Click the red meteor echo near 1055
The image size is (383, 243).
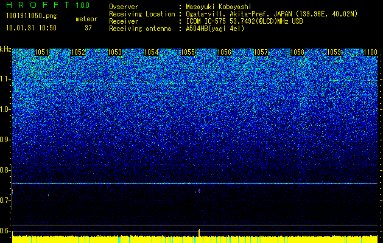[199, 191]
